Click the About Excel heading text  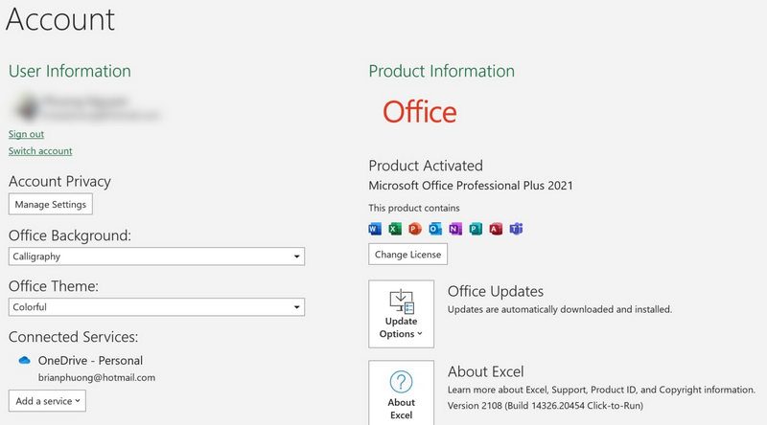(x=486, y=371)
